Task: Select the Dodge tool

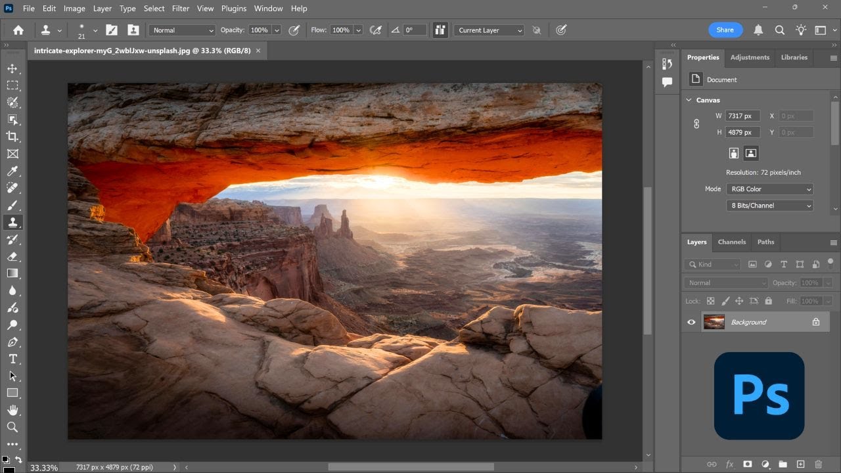Action: [12, 325]
